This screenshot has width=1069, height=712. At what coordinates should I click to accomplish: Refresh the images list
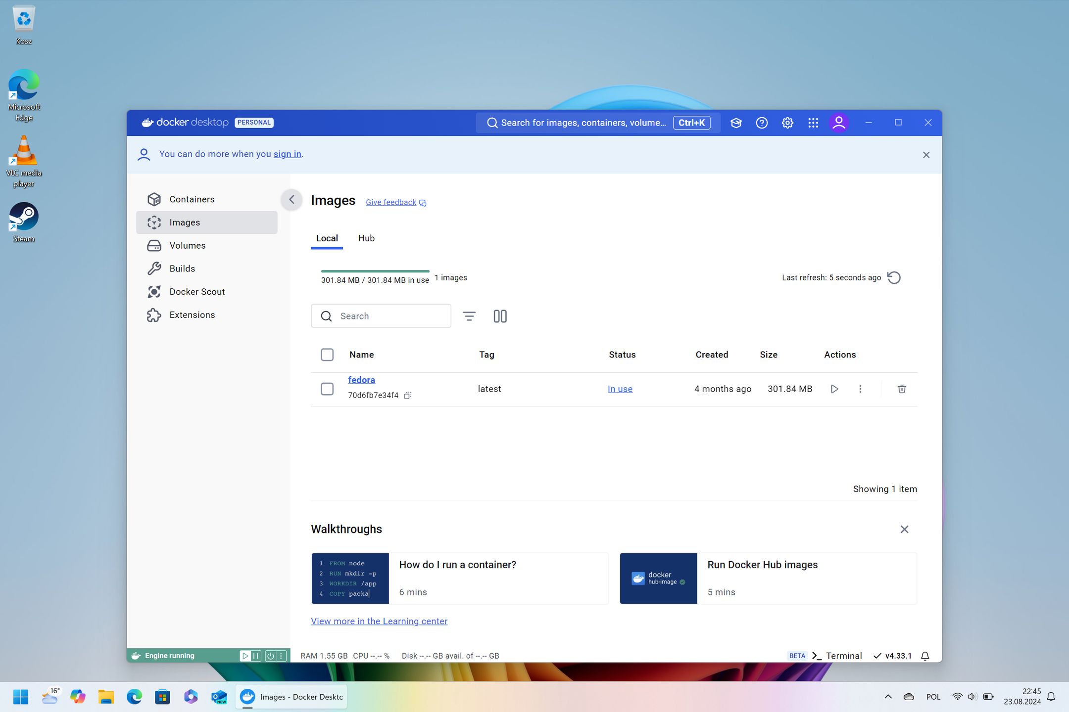(x=894, y=277)
